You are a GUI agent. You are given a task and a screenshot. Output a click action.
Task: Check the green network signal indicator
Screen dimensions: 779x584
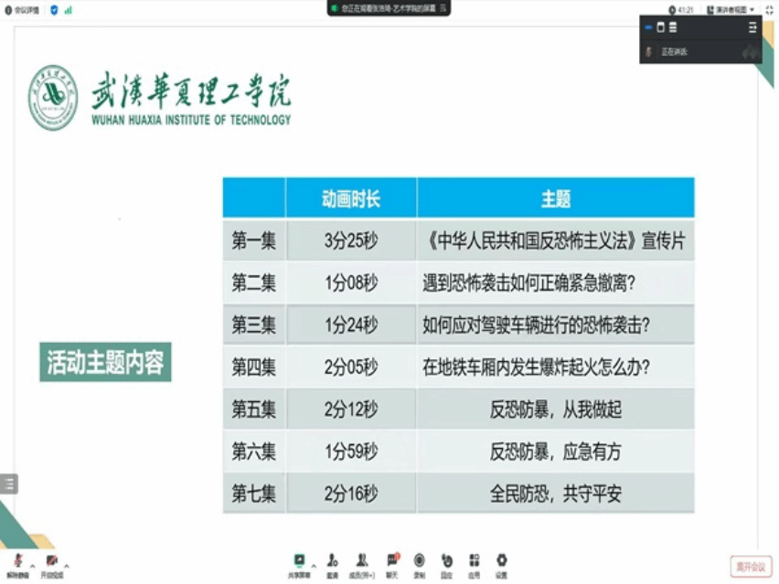pos(68,10)
